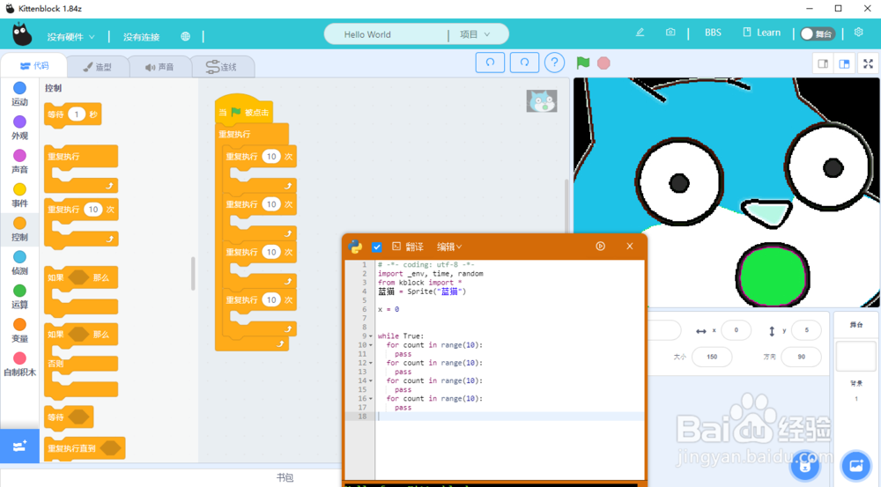This screenshot has width=881, height=487.
Task: Open the 编辑 edit dropdown in Python panel
Action: click(x=449, y=247)
